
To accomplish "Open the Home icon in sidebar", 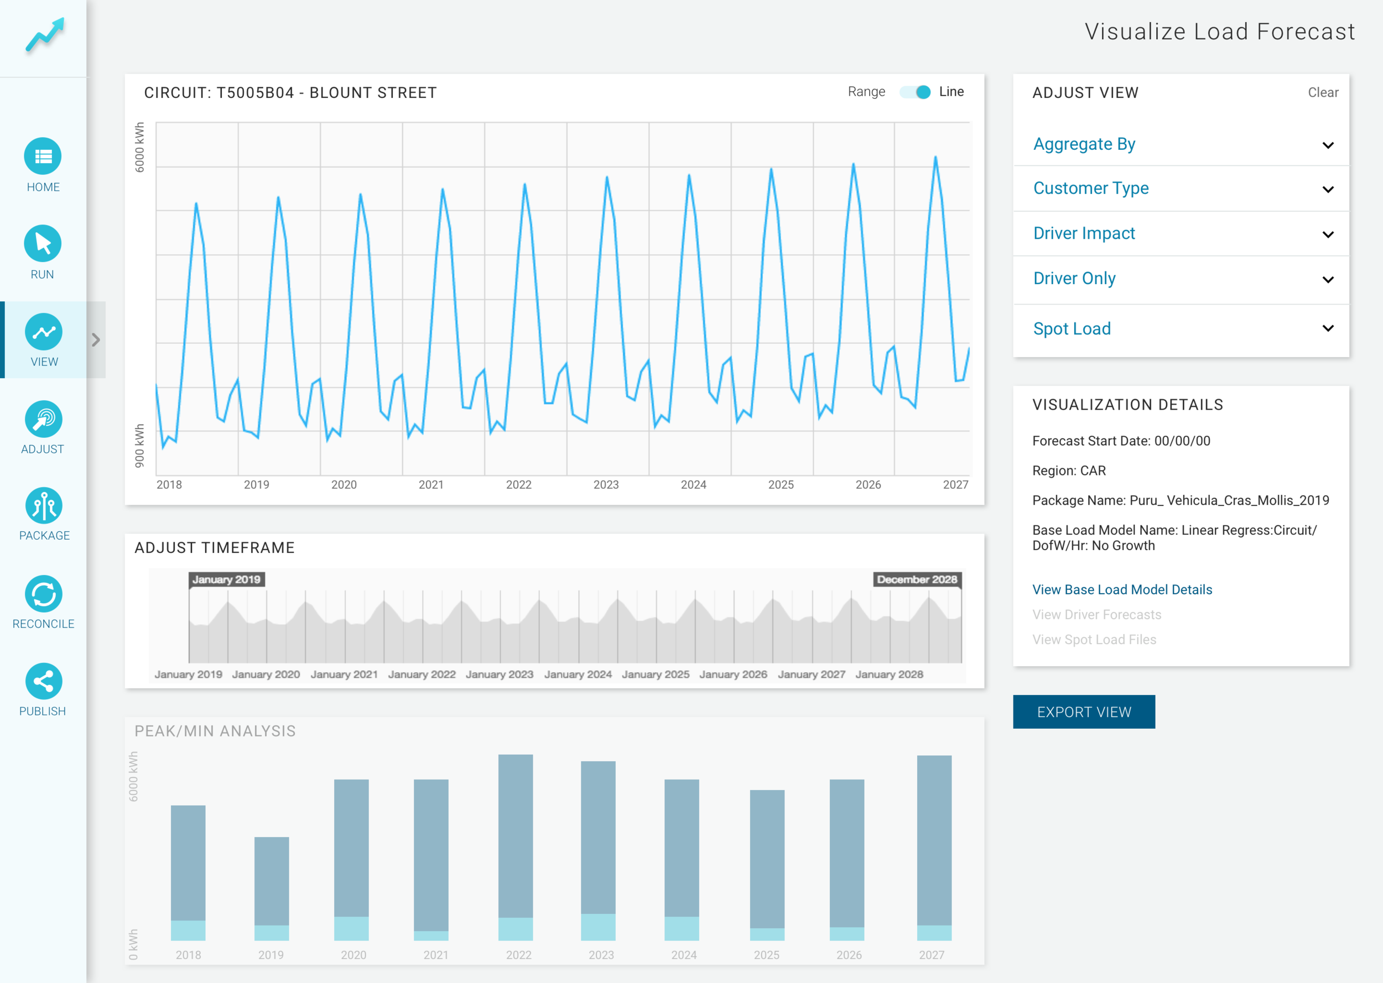I will (x=43, y=157).
